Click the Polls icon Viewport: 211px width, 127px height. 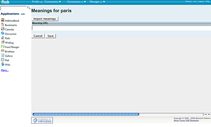click(3, 38)
